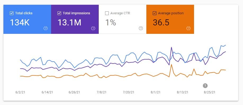This screenshot has height=105, width=243.
Task: Click the 8/13/21 date axis label
Action: (183, 92)
